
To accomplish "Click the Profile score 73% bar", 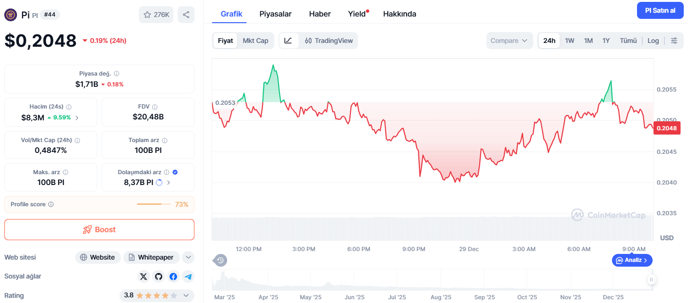I will pos(154,204).
